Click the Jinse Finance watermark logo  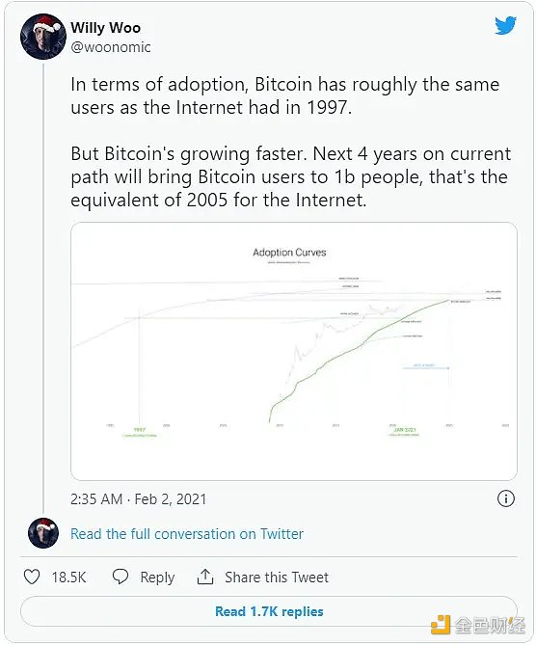click(x=478, y=626)
